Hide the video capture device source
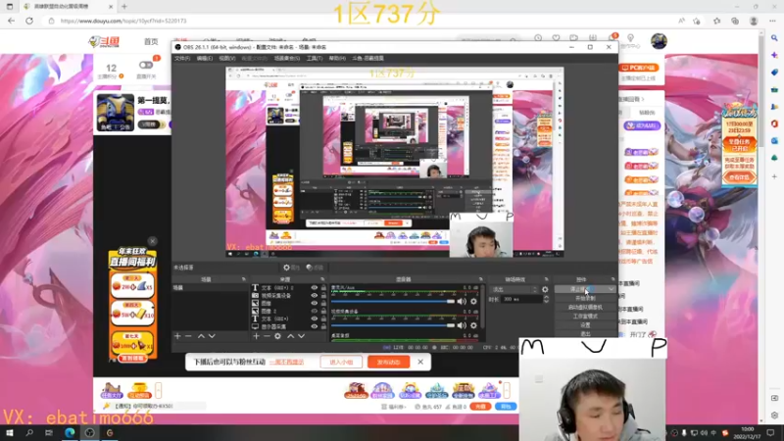 coord(314,296)
